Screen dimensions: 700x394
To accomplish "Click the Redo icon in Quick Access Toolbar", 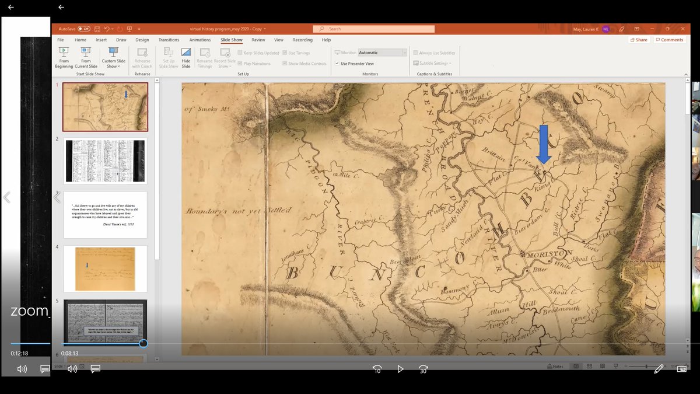I will (x=120, y=29).
